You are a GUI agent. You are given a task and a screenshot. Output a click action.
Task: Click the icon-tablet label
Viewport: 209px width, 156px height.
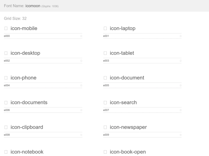122,53
